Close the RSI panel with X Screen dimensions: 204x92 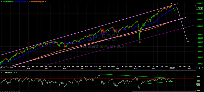tap(1, 73)
